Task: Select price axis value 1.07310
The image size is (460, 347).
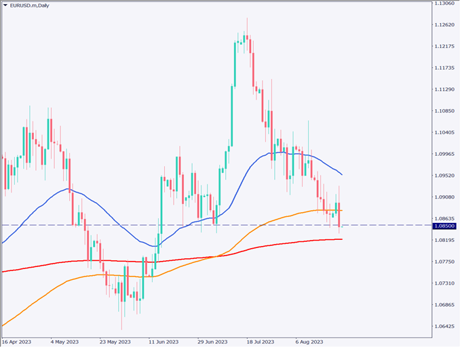Action: click(444, 283)
